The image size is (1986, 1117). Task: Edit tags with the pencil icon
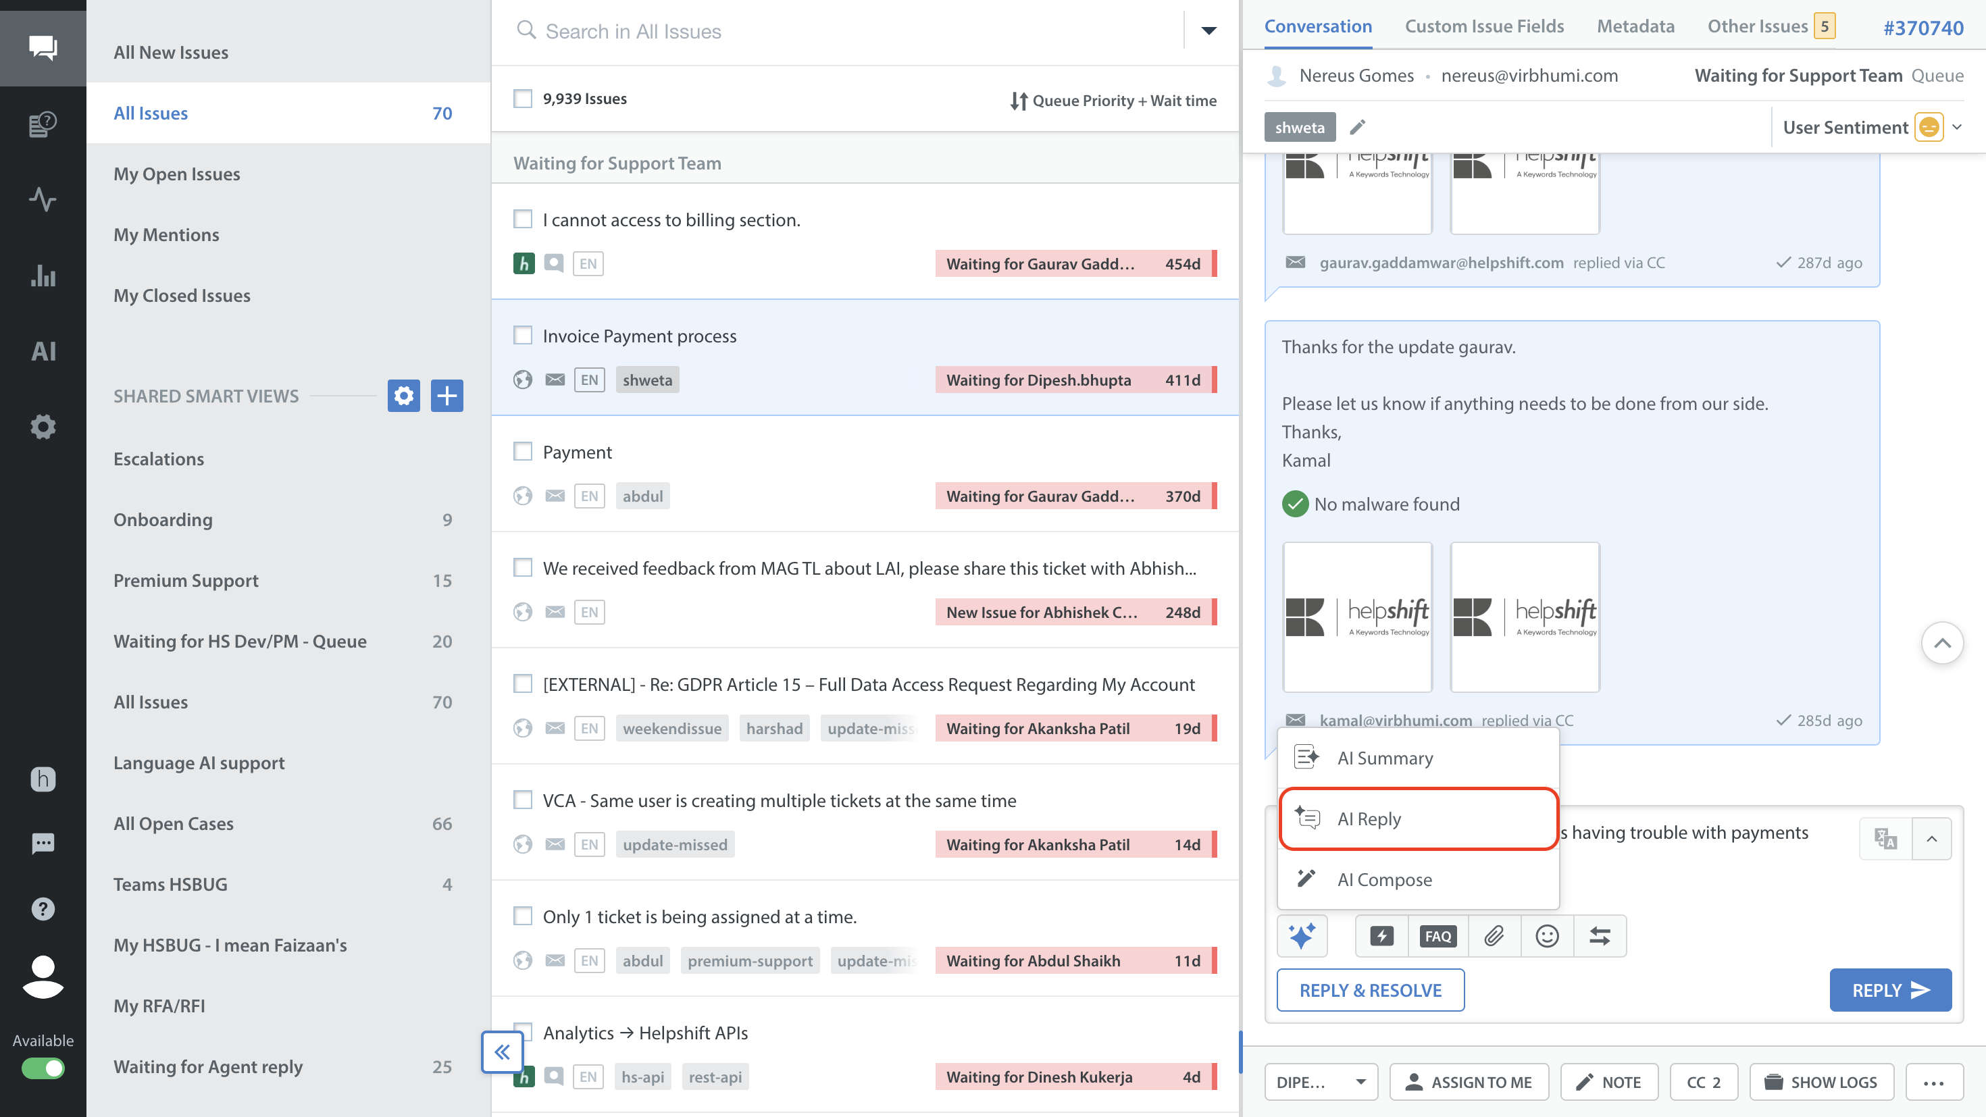[x=1358, y=127]
